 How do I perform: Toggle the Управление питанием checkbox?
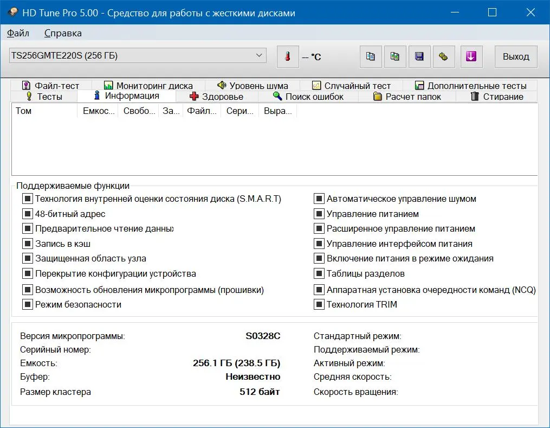click(x=319, y=214)
